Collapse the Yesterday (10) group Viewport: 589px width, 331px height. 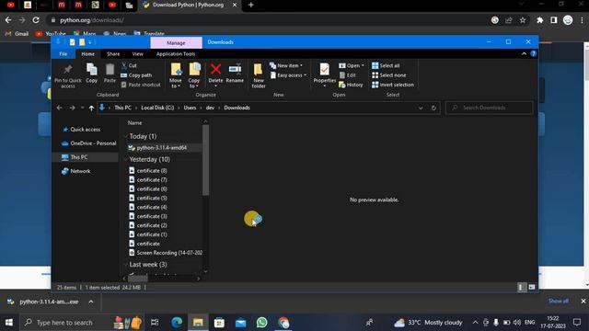(x=125, y=159)
